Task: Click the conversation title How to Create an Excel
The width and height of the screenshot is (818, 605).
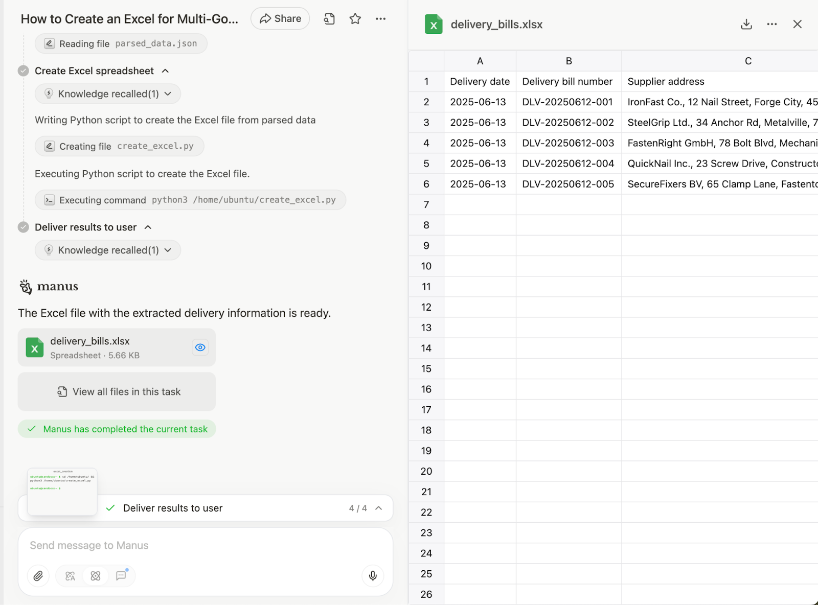Action: 129,19
